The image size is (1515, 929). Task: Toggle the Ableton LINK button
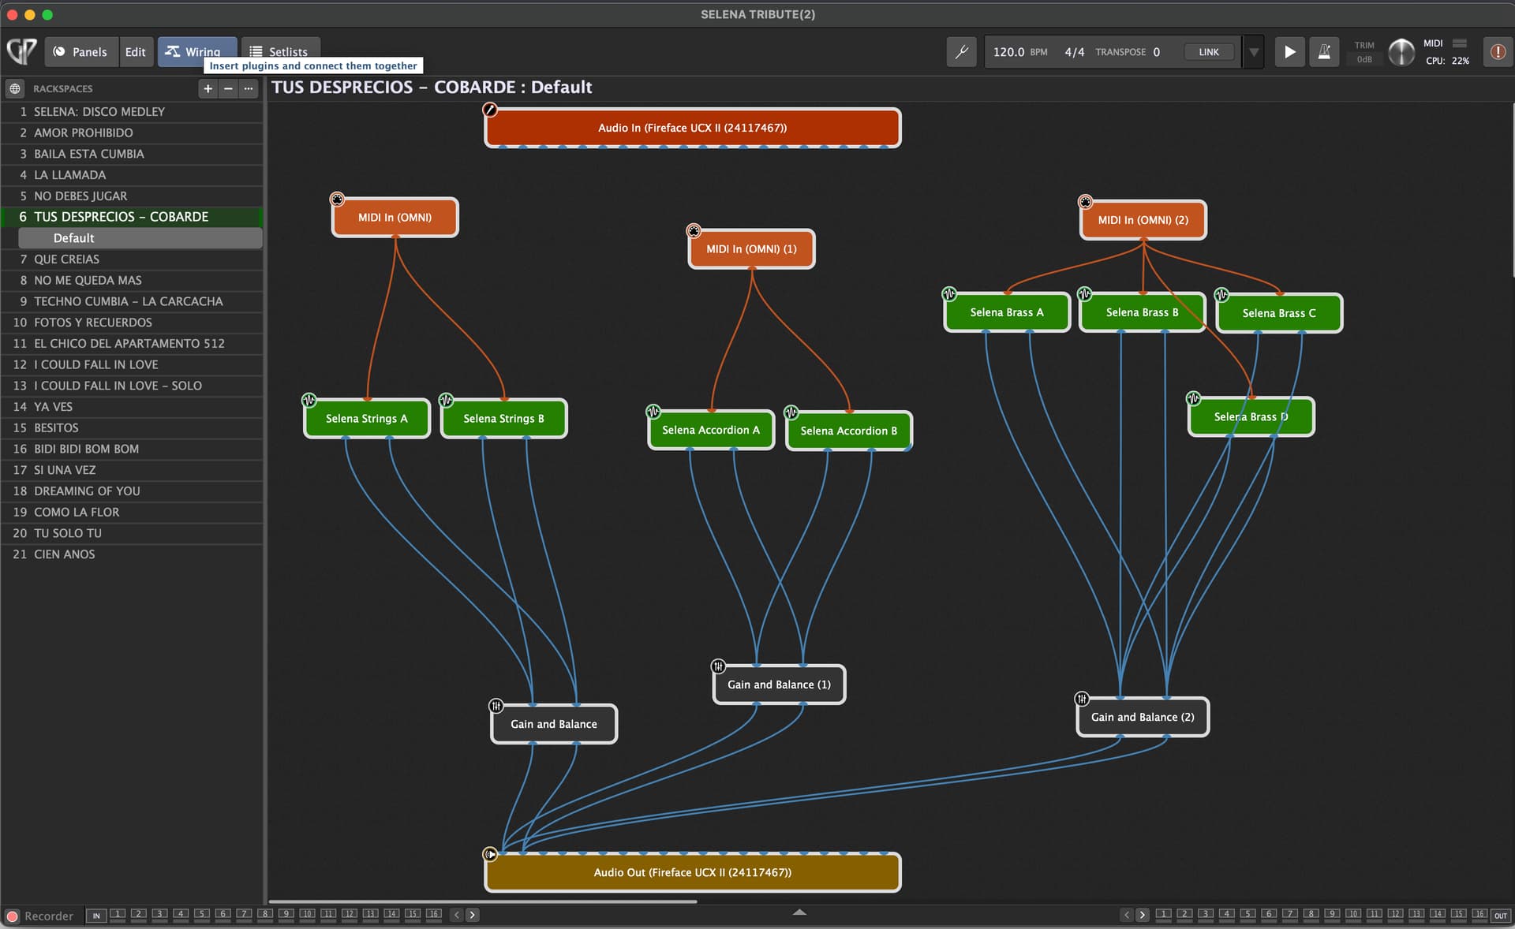click(x=1209, y=52)
